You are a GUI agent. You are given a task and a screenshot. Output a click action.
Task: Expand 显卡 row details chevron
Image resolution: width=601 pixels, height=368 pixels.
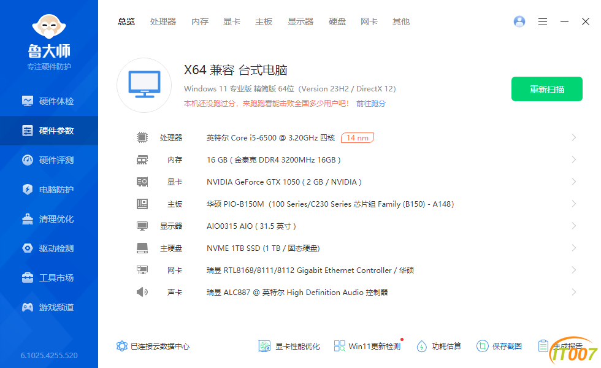coord(574,182)
